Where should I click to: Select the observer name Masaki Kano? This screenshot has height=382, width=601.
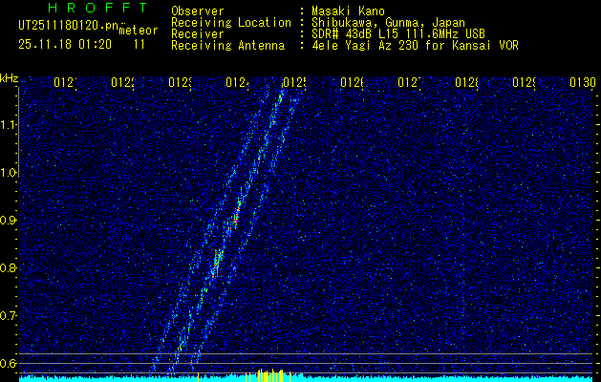348,11
